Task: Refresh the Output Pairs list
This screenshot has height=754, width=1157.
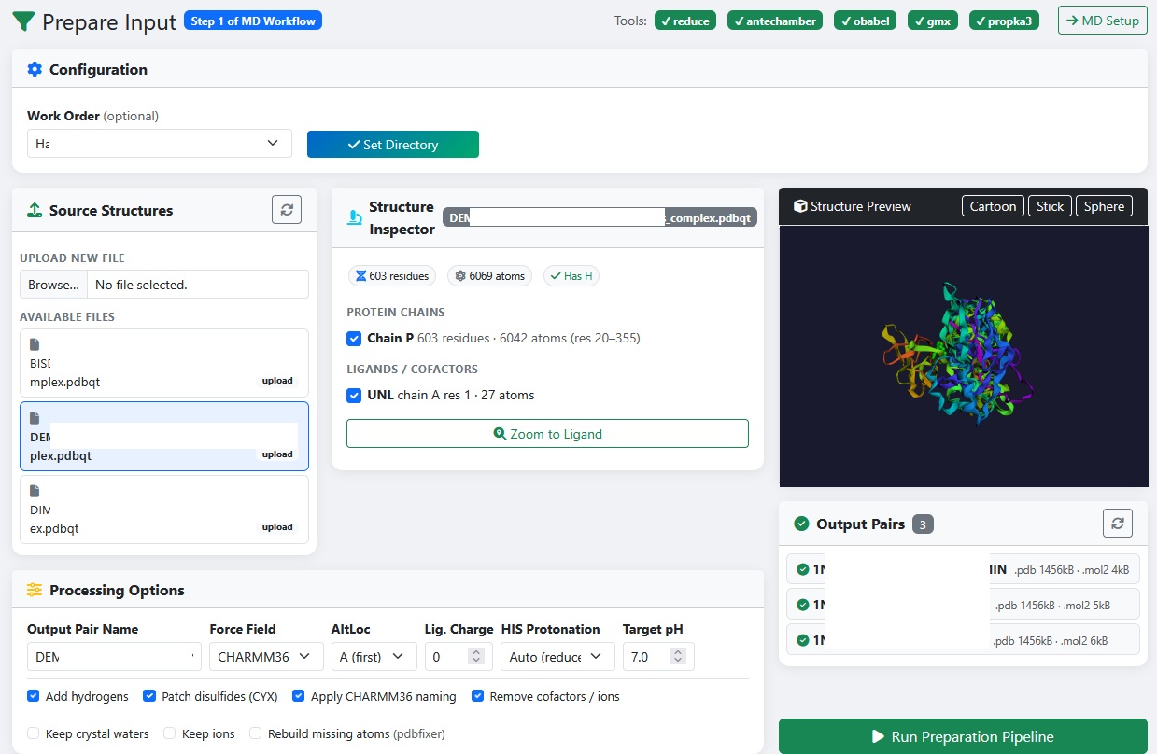Action: tap(1118, 524)
